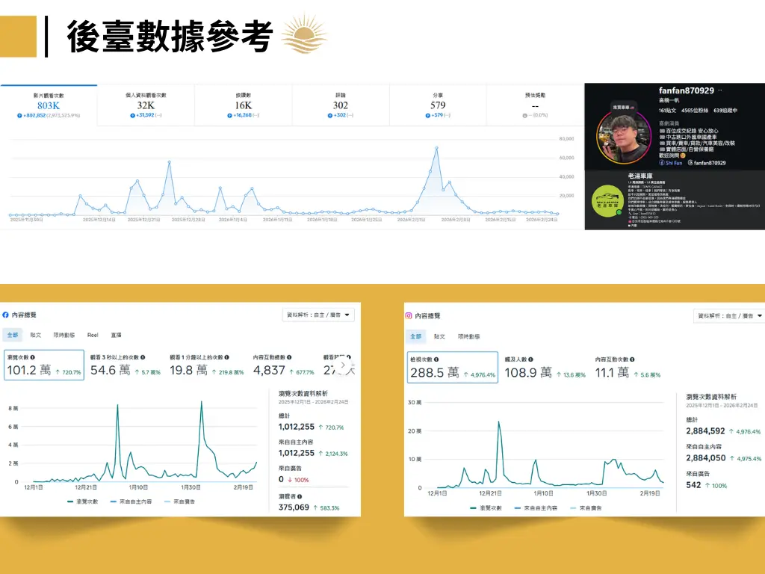The image size is (765, 574).
Task: Select the 分享 579 metric card
Action: [438, 105]
